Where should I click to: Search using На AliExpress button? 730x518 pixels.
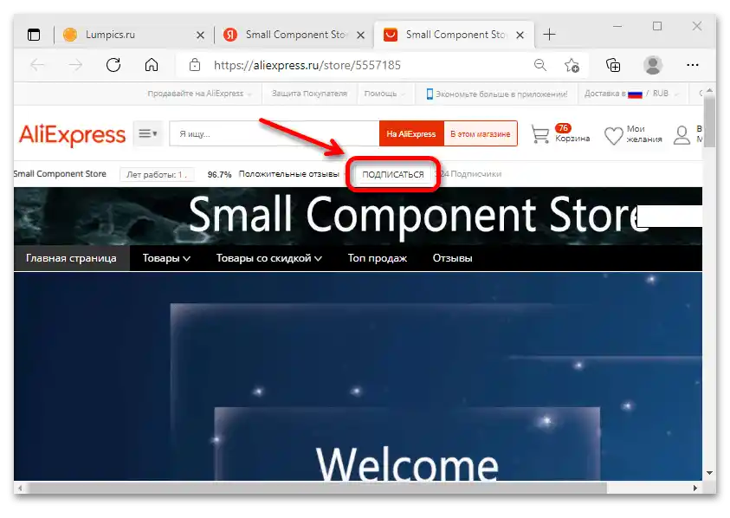point(411,134)
